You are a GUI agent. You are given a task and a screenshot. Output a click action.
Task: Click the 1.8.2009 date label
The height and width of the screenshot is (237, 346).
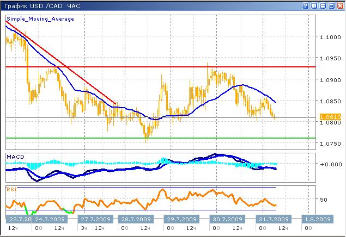click(317, 219)
